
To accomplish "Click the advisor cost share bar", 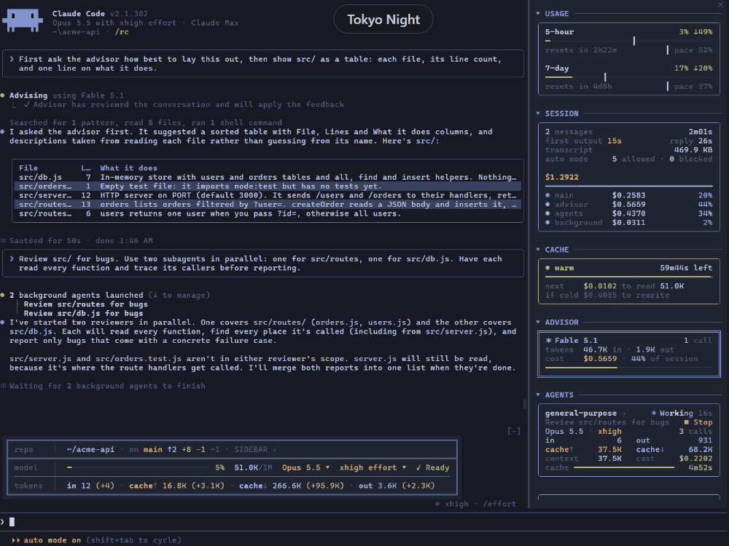I will [x=628, y=368].
